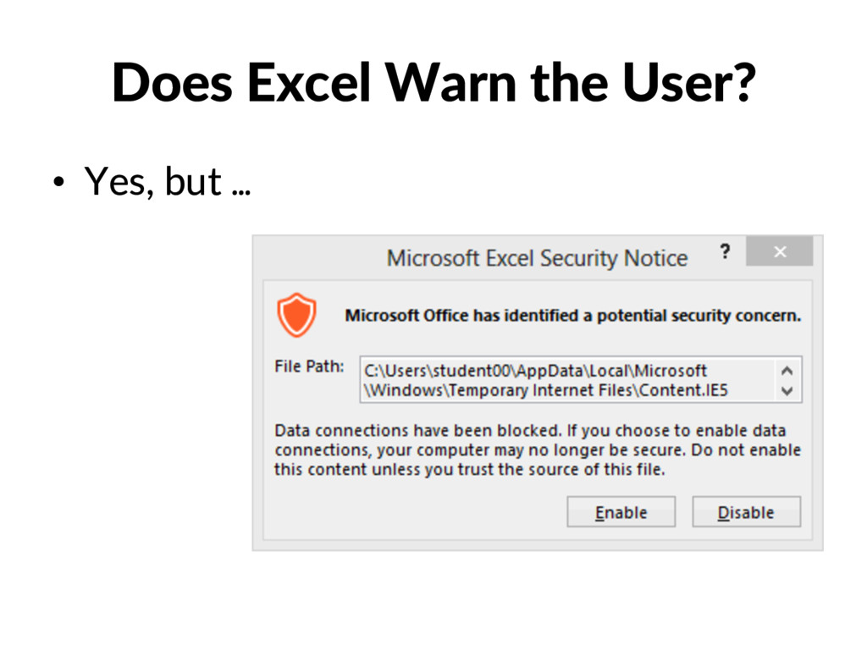
Task: Open help via the question mark icon
Action: [x=725, y=251]
